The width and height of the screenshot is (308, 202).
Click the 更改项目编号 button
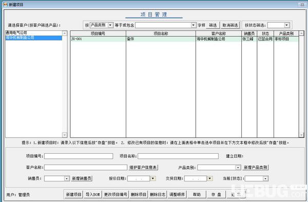click(x=115, y=194)
